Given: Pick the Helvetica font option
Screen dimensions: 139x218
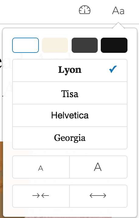Looking at the screenshot, I should click(70, 115).
